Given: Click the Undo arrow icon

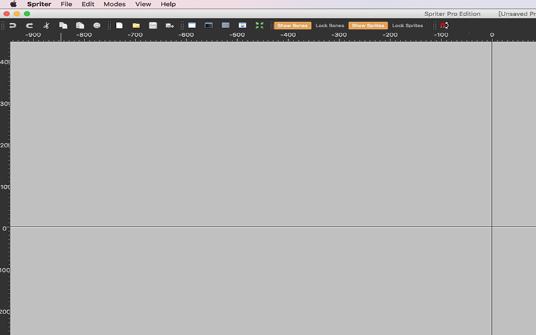Looking at the screenshot, I should pos(13,25).
